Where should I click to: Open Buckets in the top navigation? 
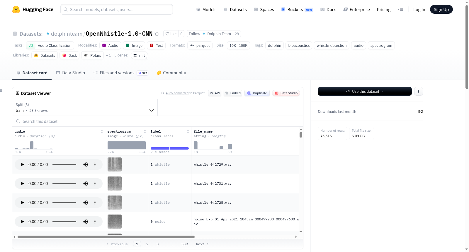[297, 10]
